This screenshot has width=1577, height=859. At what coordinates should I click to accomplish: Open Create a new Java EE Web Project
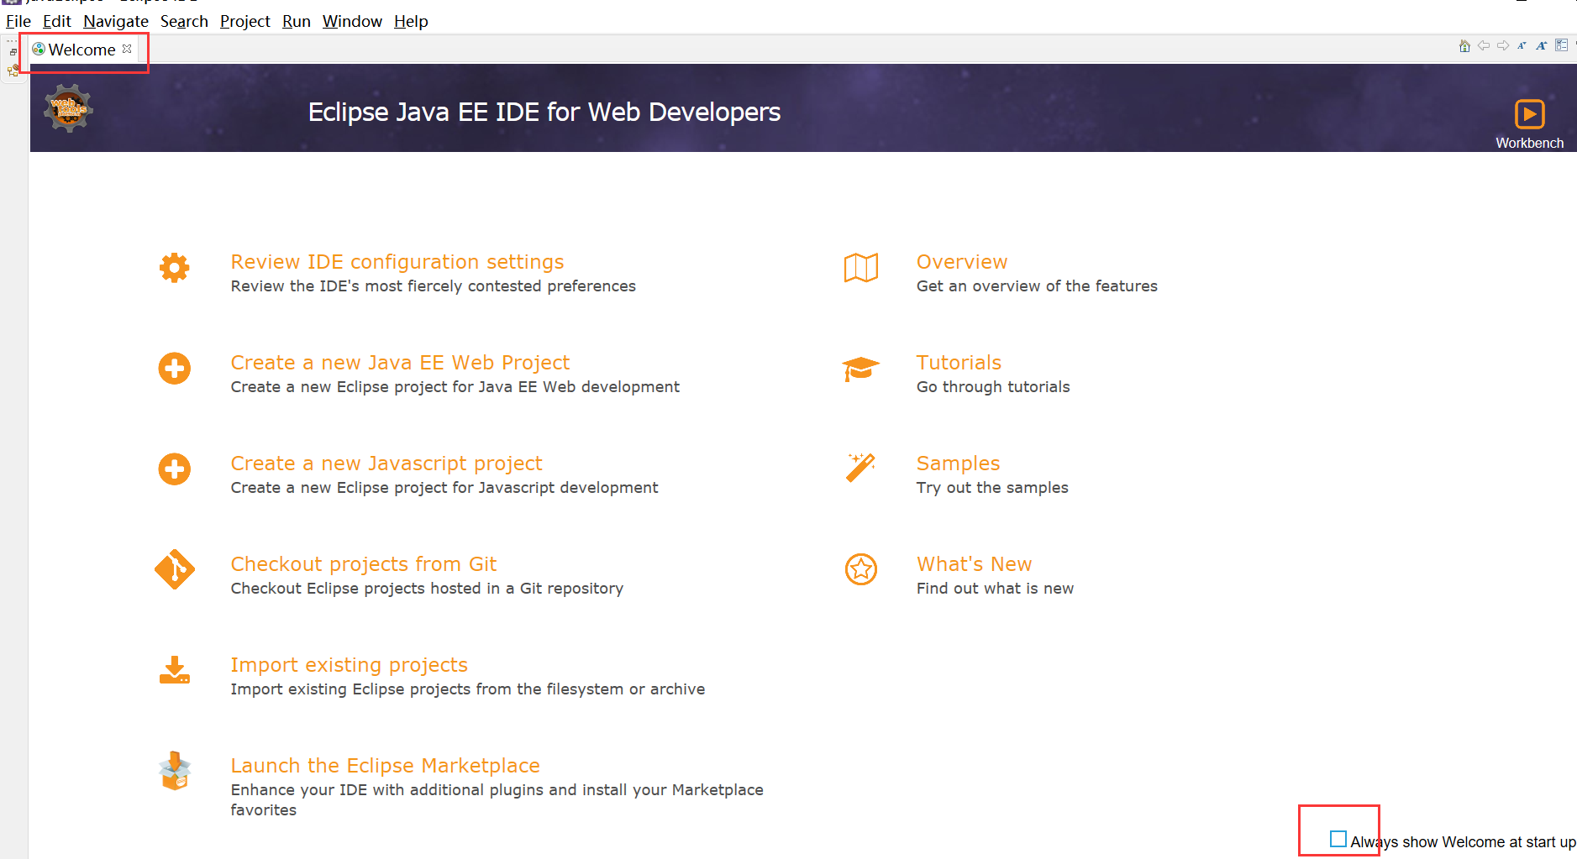(400, 363)
